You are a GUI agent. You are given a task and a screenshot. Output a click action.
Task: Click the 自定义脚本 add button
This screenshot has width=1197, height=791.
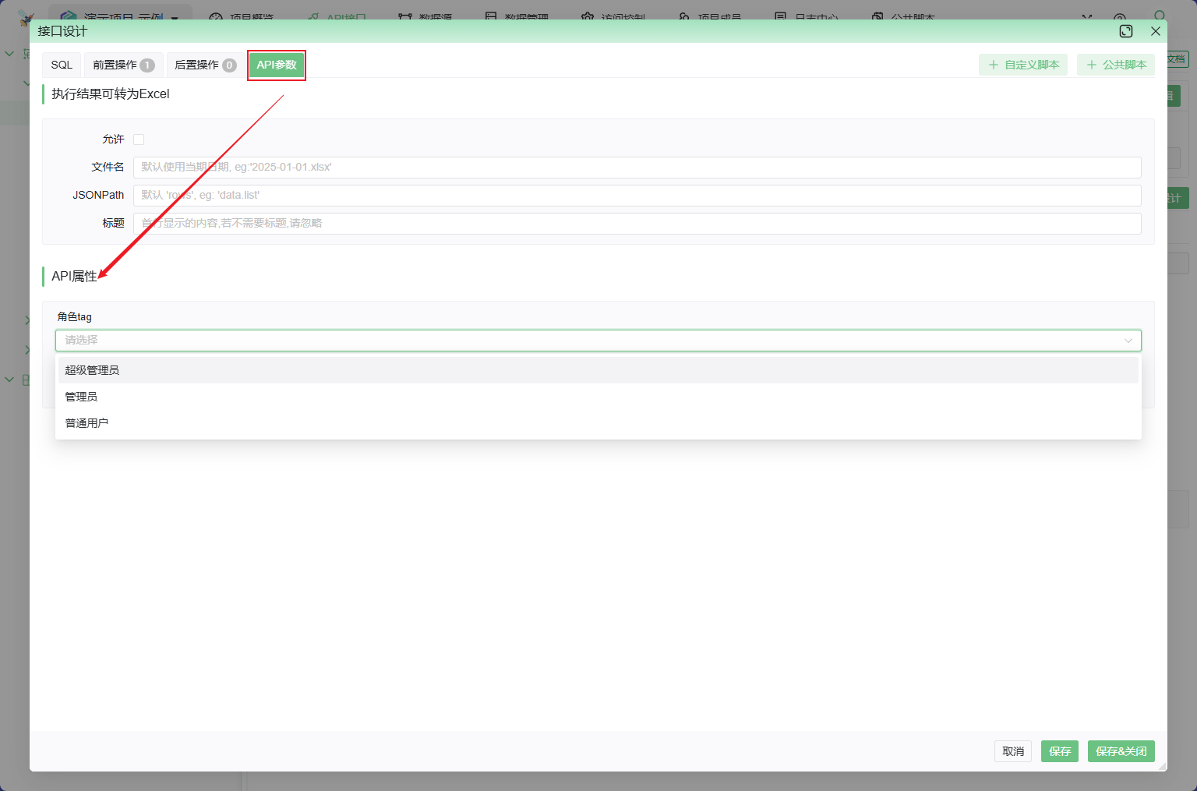point(1023,65)
